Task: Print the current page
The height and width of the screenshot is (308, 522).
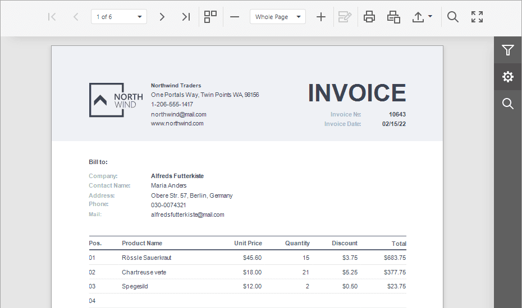Action: 393,17
